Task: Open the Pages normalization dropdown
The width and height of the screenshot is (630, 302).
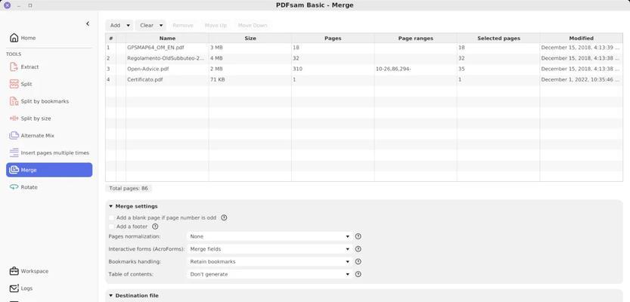Action: tap(269, 236)
